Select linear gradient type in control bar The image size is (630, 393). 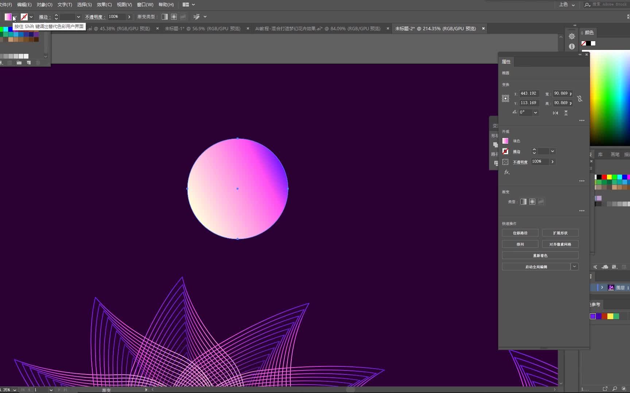point(165,17)
